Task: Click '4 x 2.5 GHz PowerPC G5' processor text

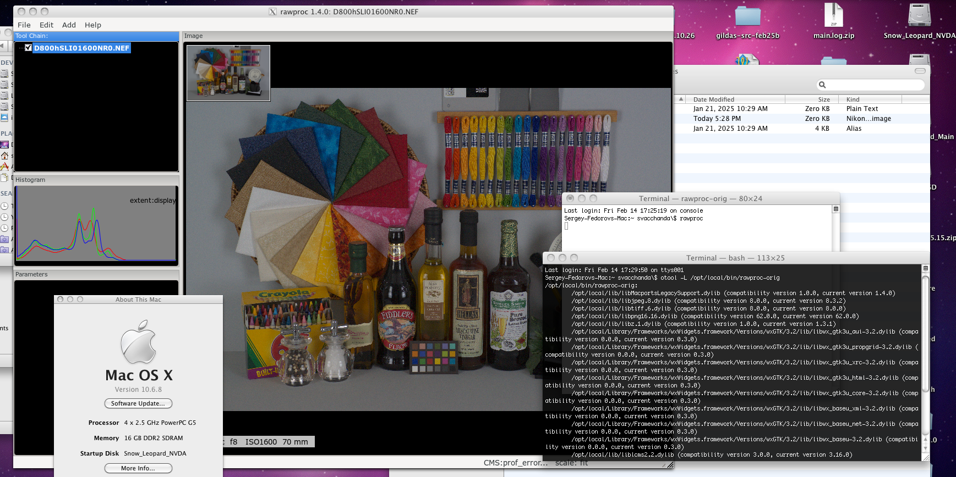Action: pos(160,423)
